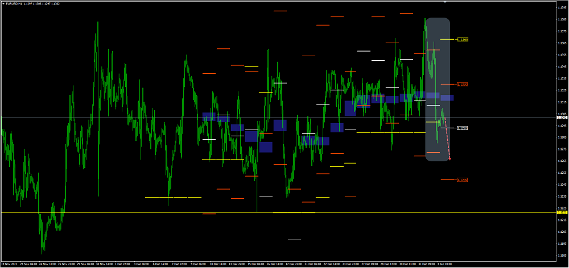Viewport: 569px width, 268px height.
Task: Click the yellow line segment beside 1.1368
Action: (448, 40)
